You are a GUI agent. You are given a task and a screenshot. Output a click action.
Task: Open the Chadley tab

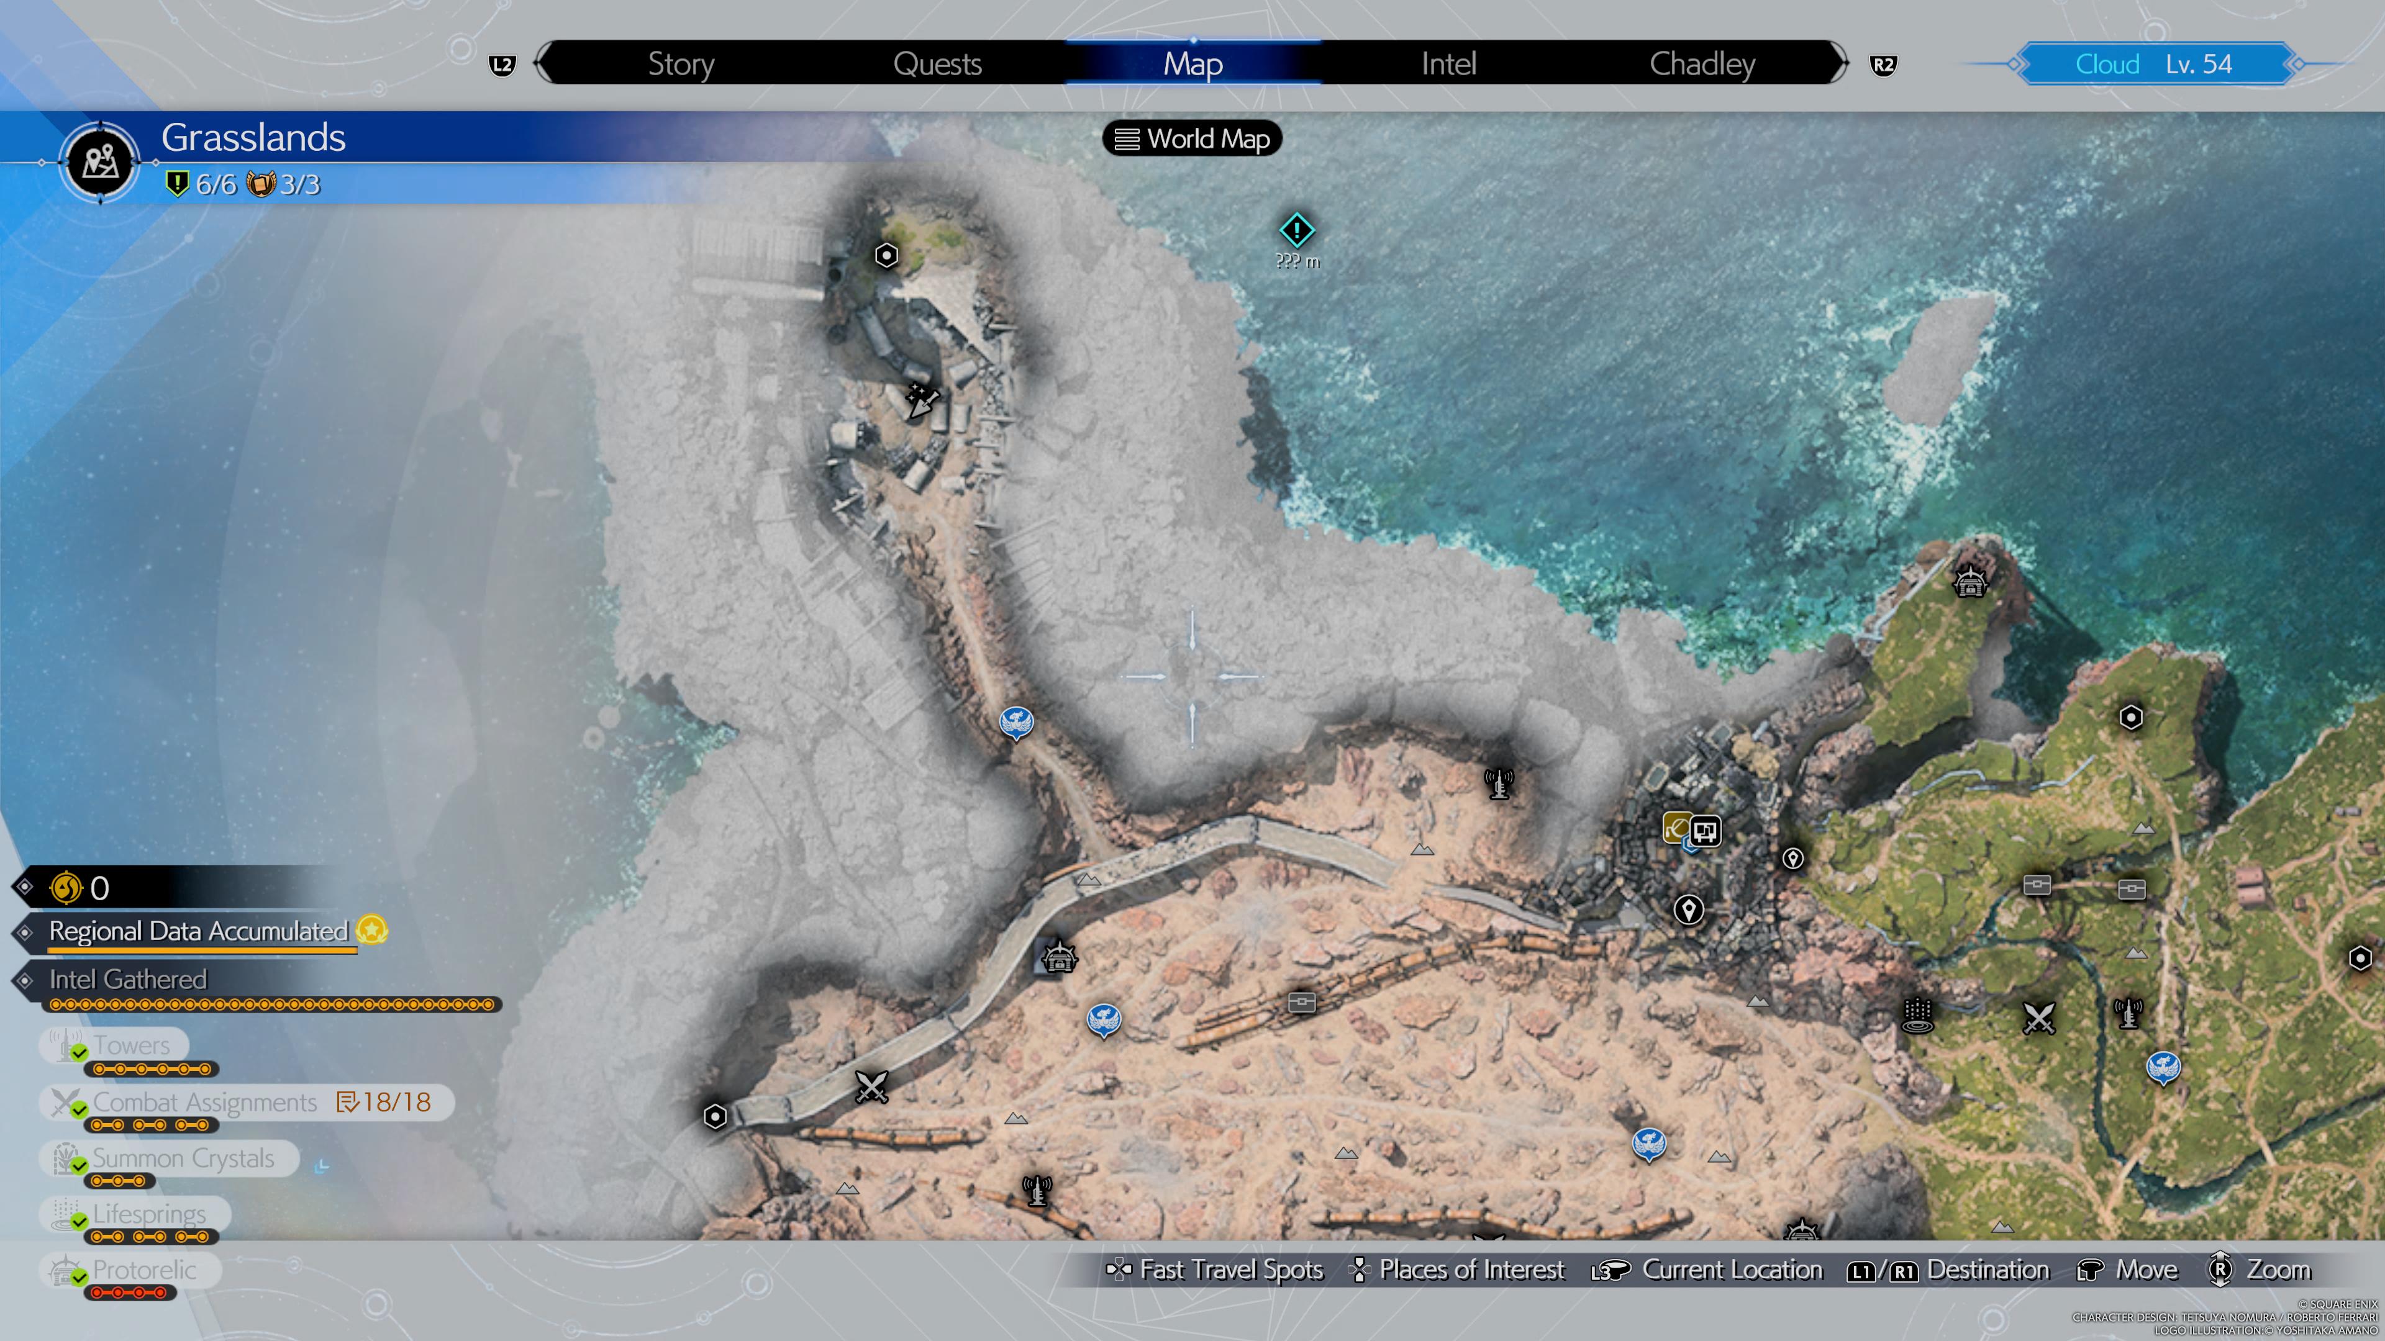[1701, 64]
